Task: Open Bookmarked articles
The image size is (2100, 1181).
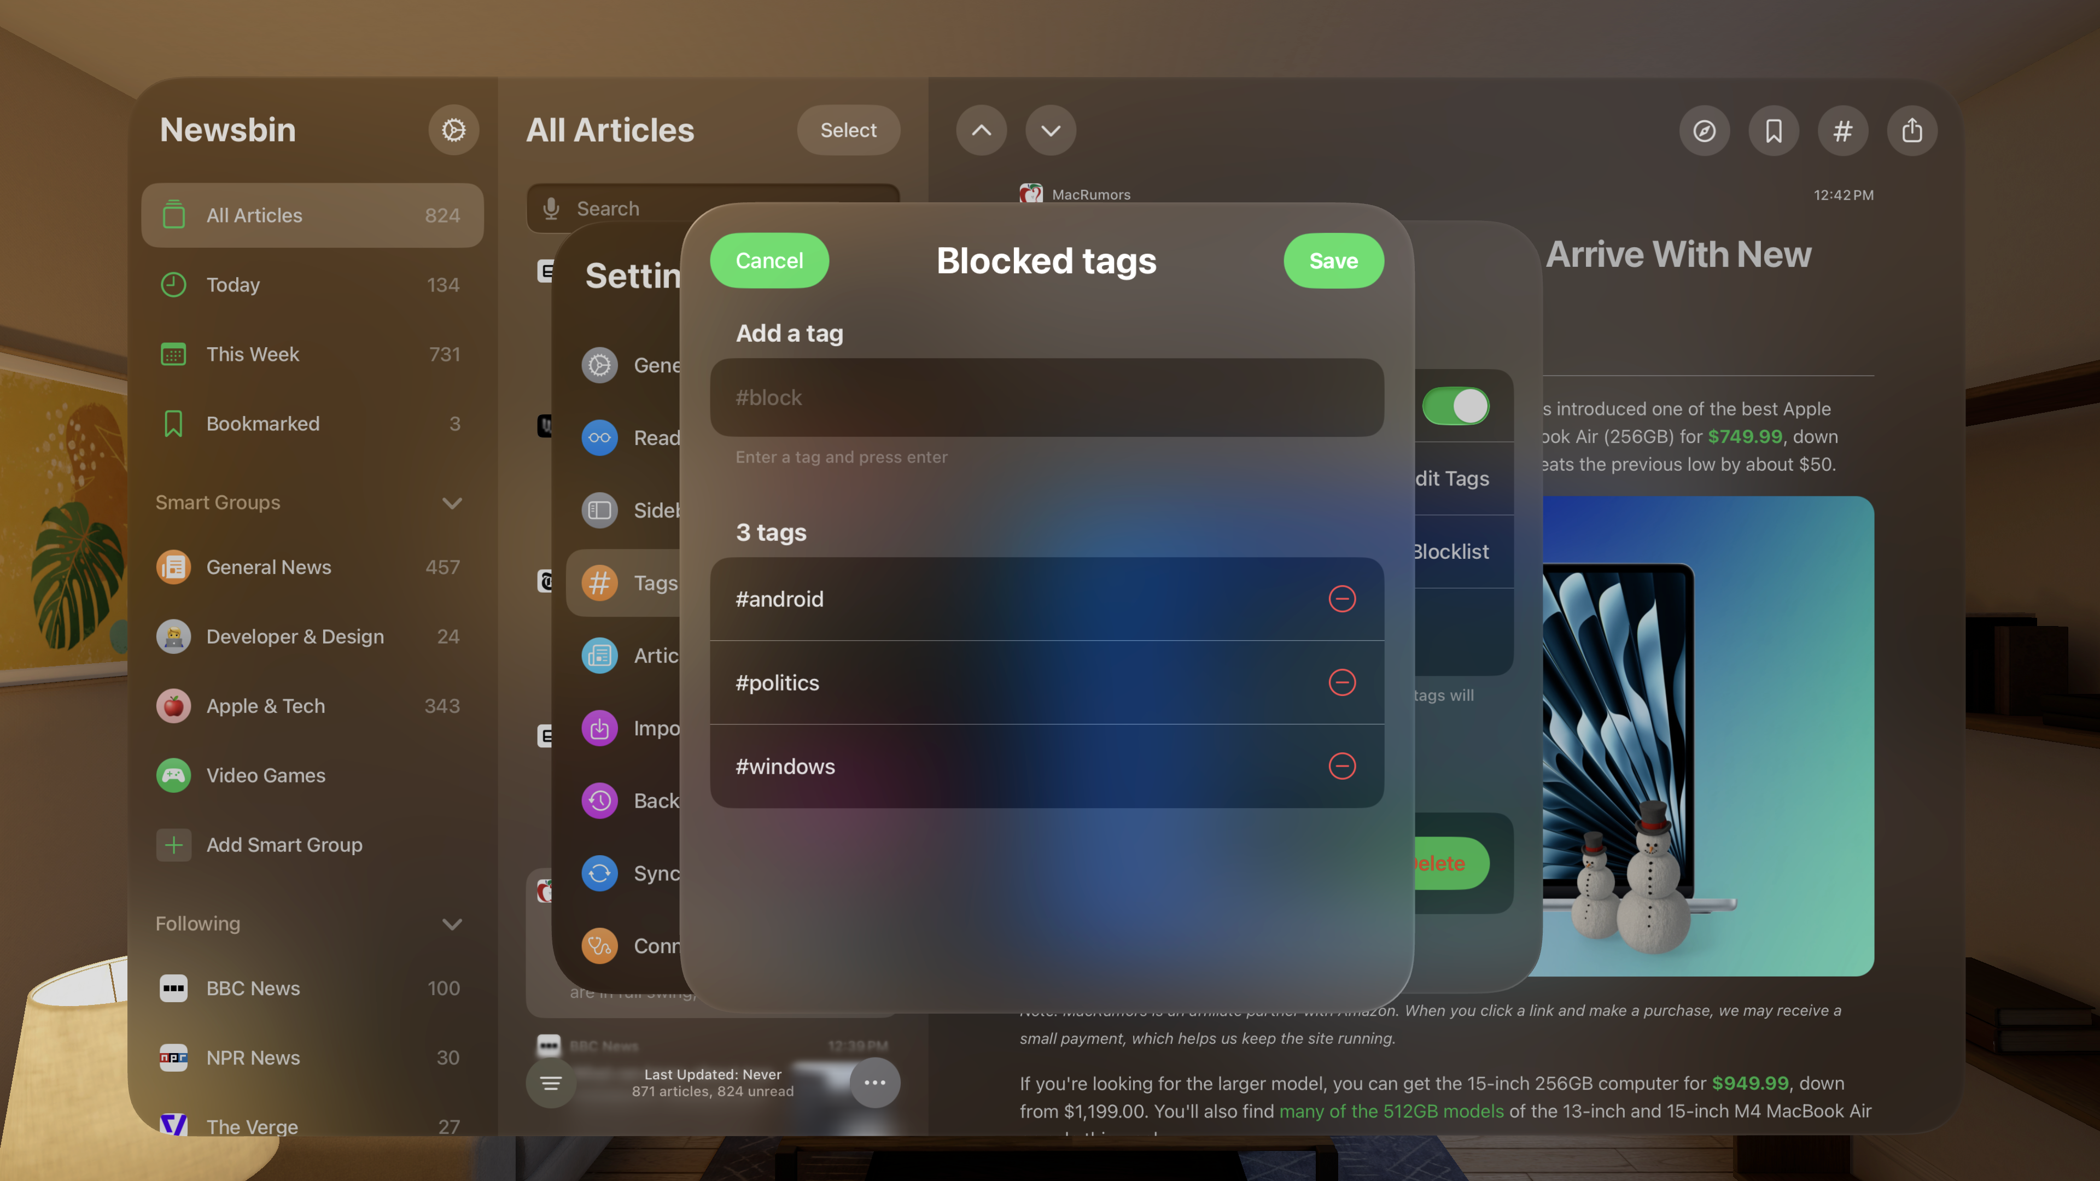Action: (x=312, y=424)
